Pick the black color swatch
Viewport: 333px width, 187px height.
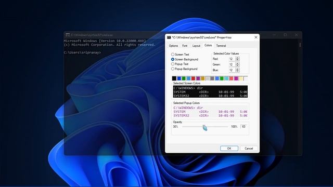[174, 78]
